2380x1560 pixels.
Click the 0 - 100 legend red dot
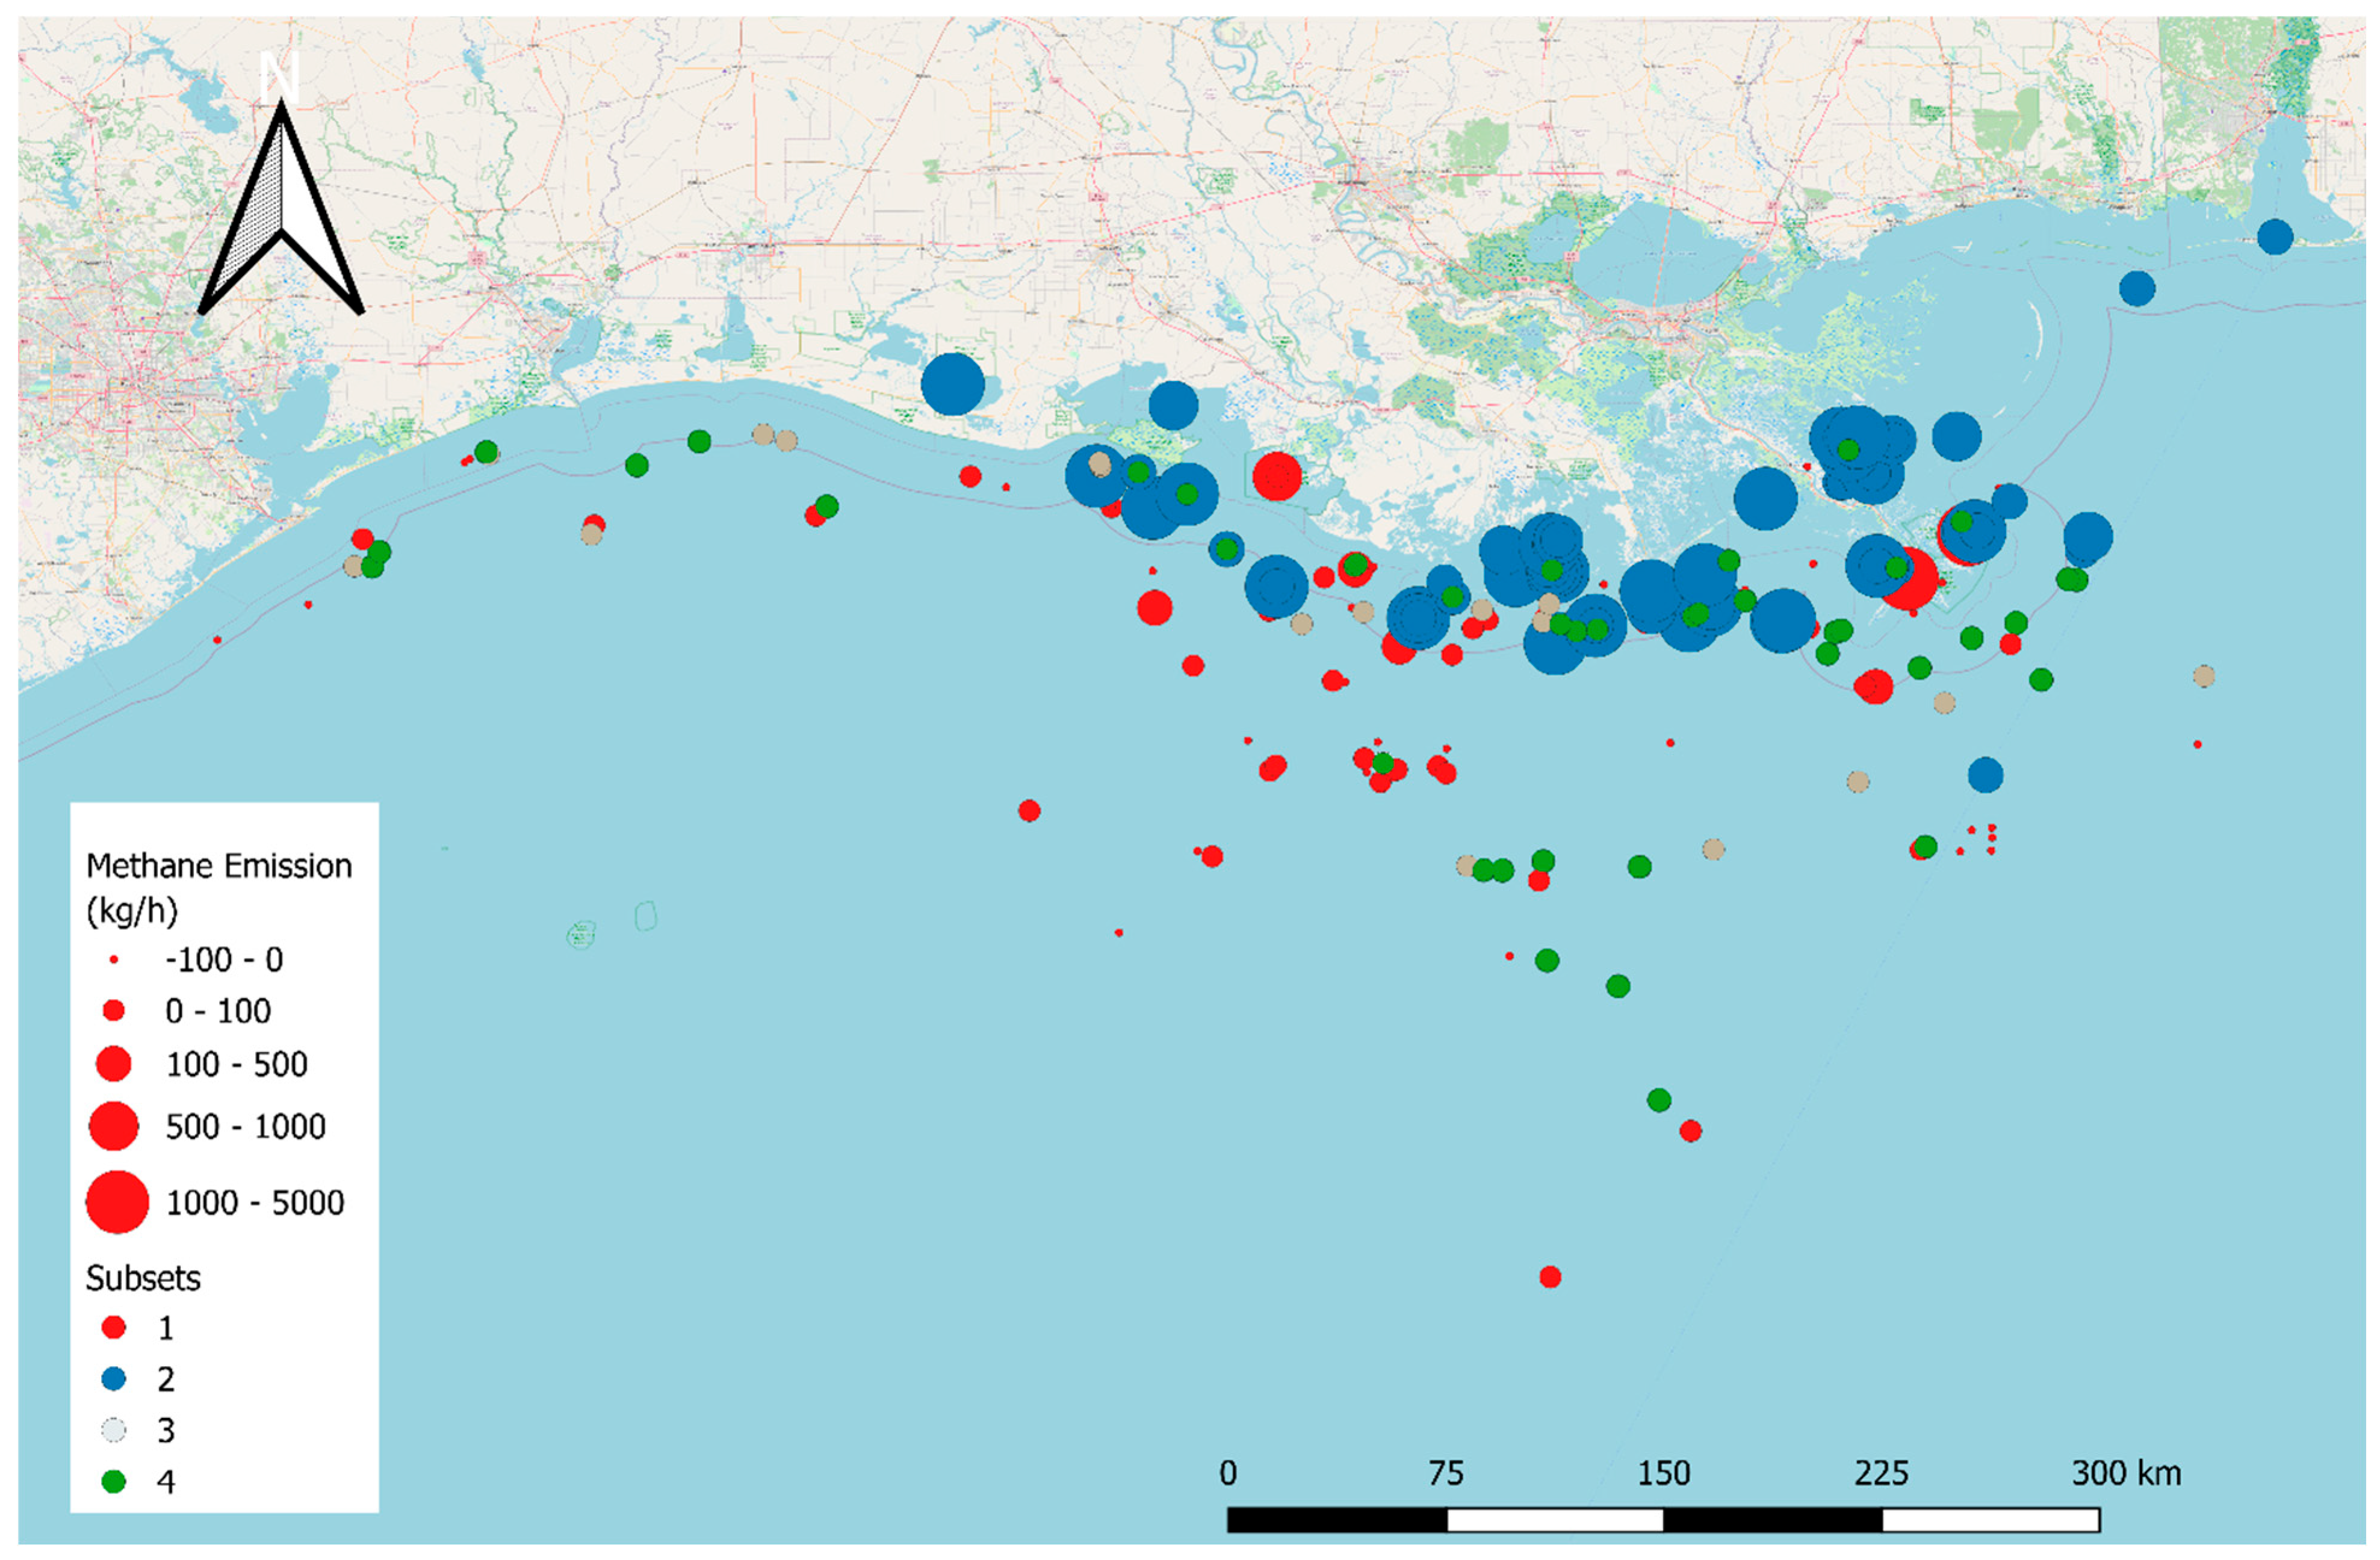click(x=114, y=1011)
